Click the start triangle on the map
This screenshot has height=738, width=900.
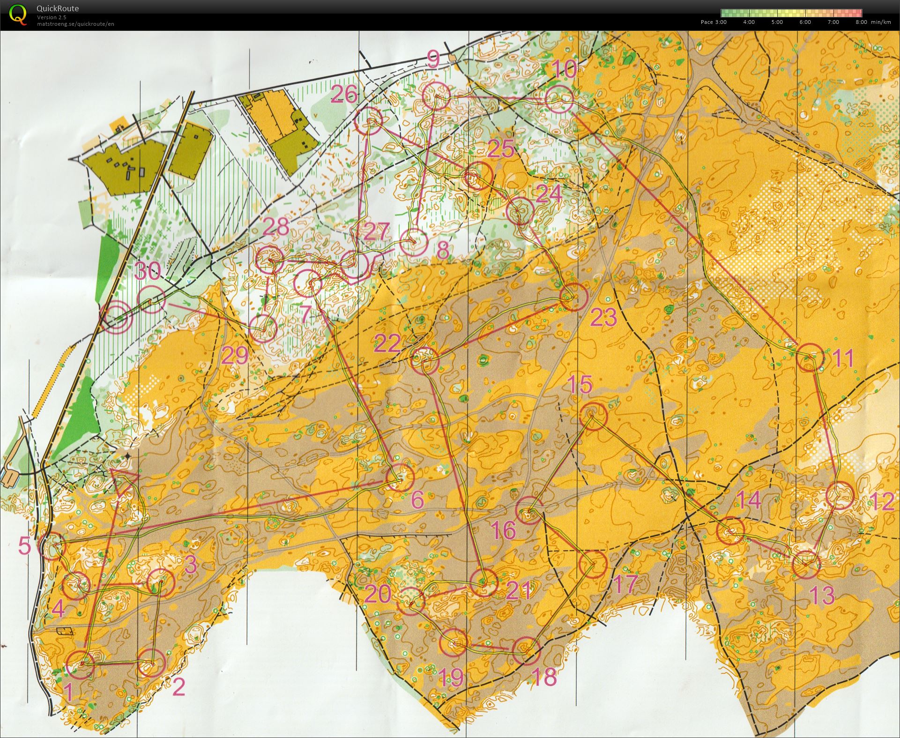coord(123,481)
